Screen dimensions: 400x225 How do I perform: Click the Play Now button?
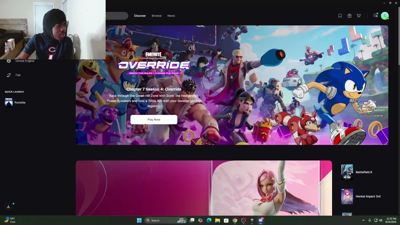(x=154, y=119)
